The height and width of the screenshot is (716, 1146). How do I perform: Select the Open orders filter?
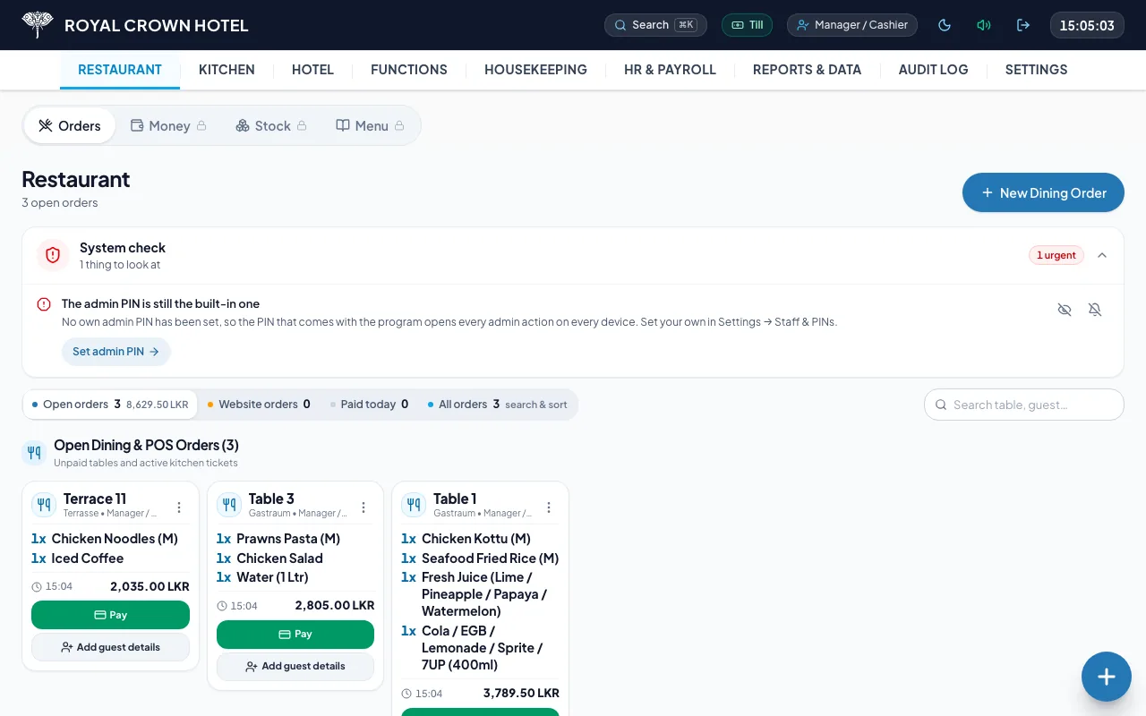click(110, 405)
